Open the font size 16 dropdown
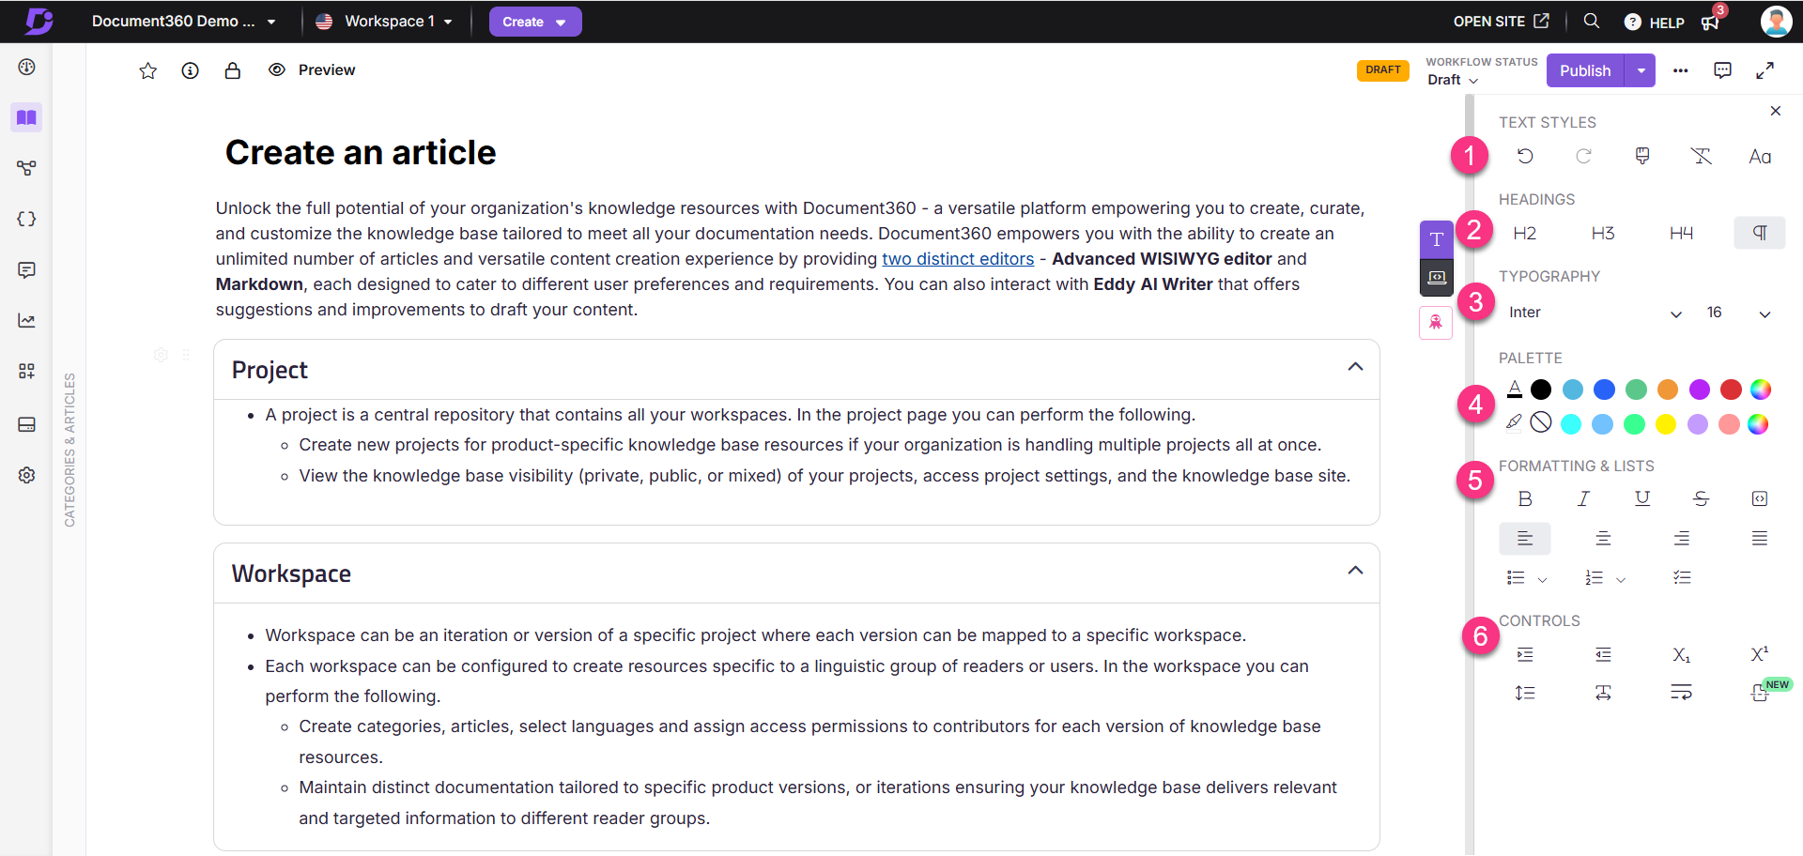This screenshot has height=856, width=1803. pos(1738,313)
